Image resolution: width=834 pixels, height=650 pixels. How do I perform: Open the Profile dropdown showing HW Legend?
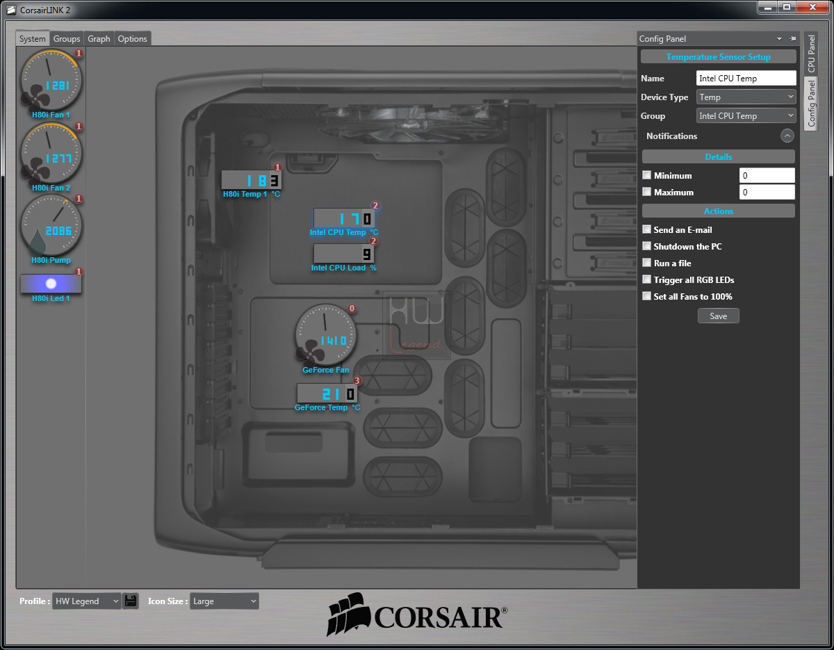point(87,601)
